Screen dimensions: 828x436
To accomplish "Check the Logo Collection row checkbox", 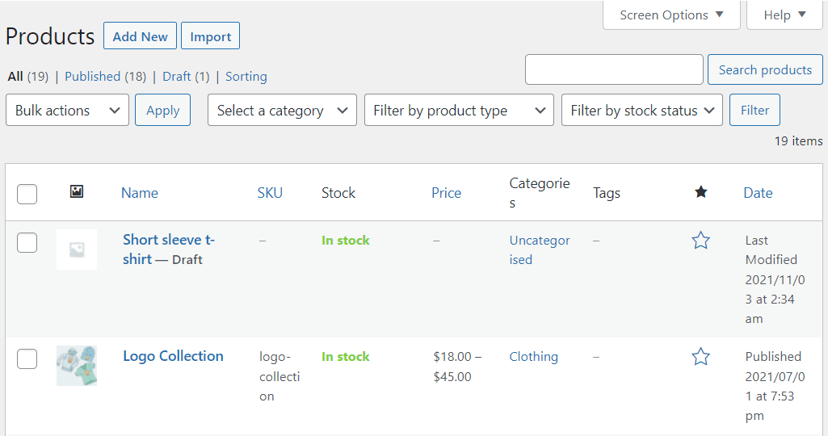I will (27, 359).
